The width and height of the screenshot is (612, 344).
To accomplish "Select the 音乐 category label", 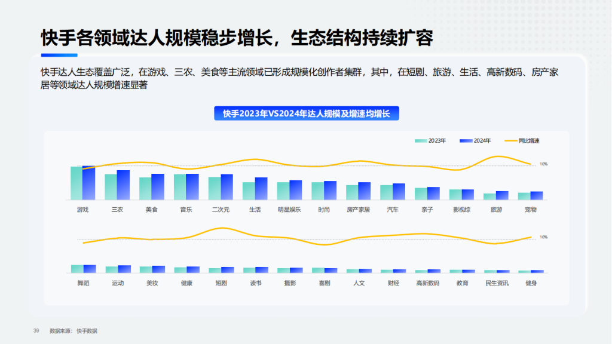I will coord(186,210).
